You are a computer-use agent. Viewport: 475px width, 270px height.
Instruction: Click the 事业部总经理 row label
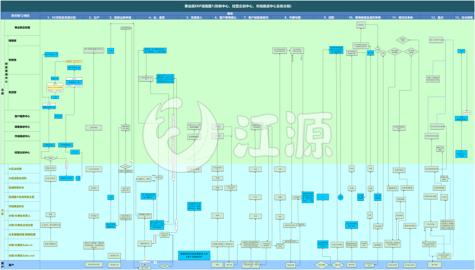[x=22, y=27]
